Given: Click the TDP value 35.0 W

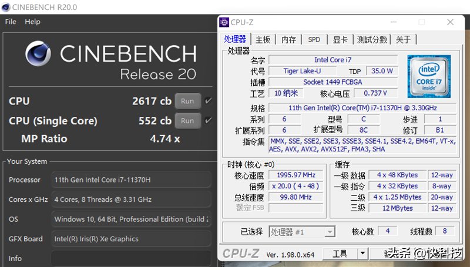Looking at the screenshot, I should point(382,71).
